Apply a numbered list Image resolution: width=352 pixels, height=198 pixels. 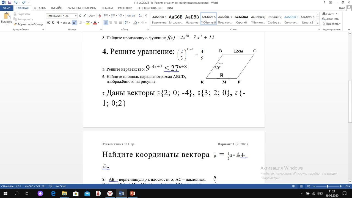(x=113, y=16)
